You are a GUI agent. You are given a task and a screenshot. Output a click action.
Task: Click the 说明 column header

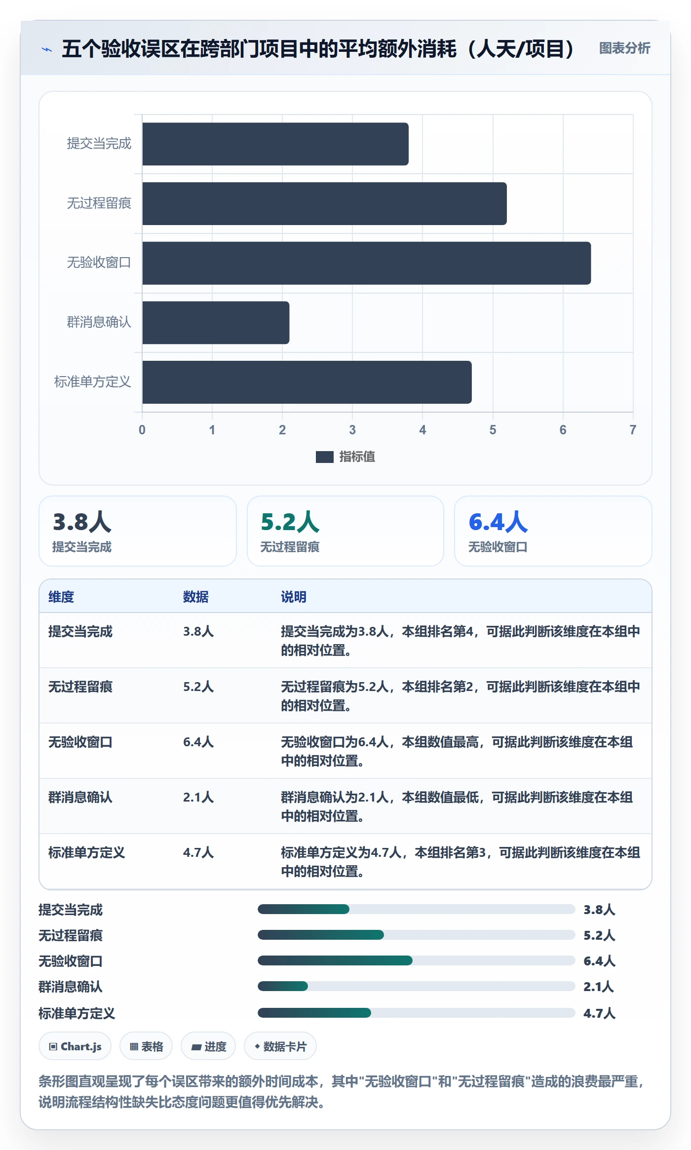(x=294, y=597)
